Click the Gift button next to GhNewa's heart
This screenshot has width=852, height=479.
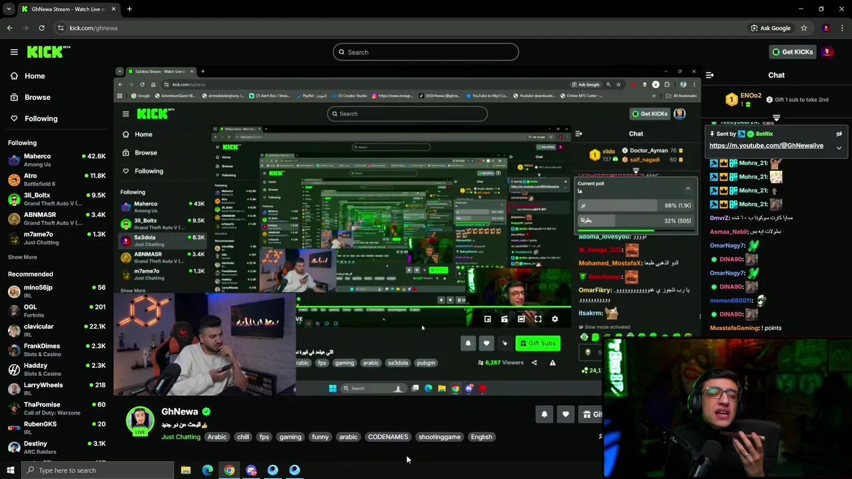point(591,414)
